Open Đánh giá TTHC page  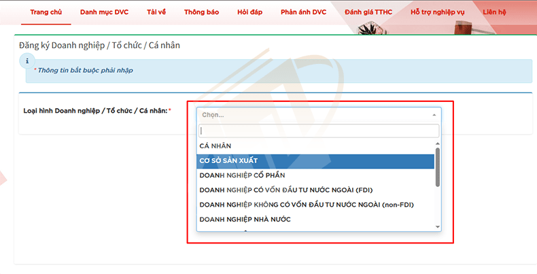tap(368, 12)
